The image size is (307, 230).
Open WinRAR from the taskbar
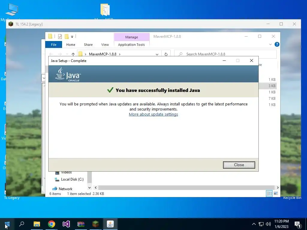(81, 224)
